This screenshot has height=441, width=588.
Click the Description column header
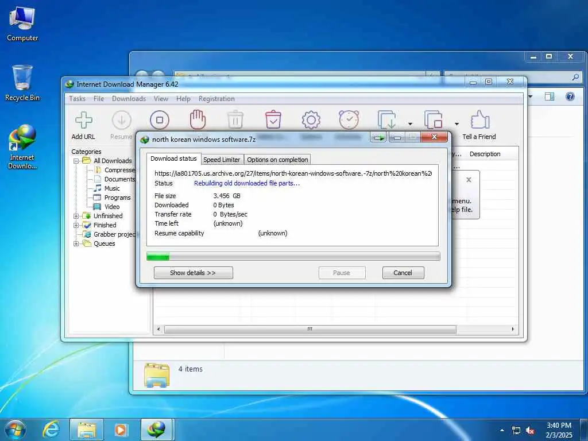coord(485,154)
